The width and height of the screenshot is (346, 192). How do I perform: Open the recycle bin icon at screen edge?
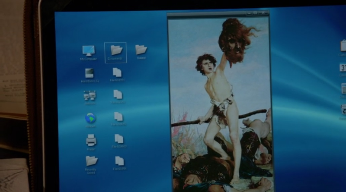point(343,110)
